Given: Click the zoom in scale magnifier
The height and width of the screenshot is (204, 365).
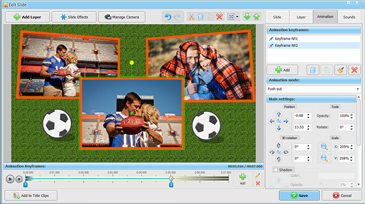Looking at the screenshot, I should click(x=324, y=147).
